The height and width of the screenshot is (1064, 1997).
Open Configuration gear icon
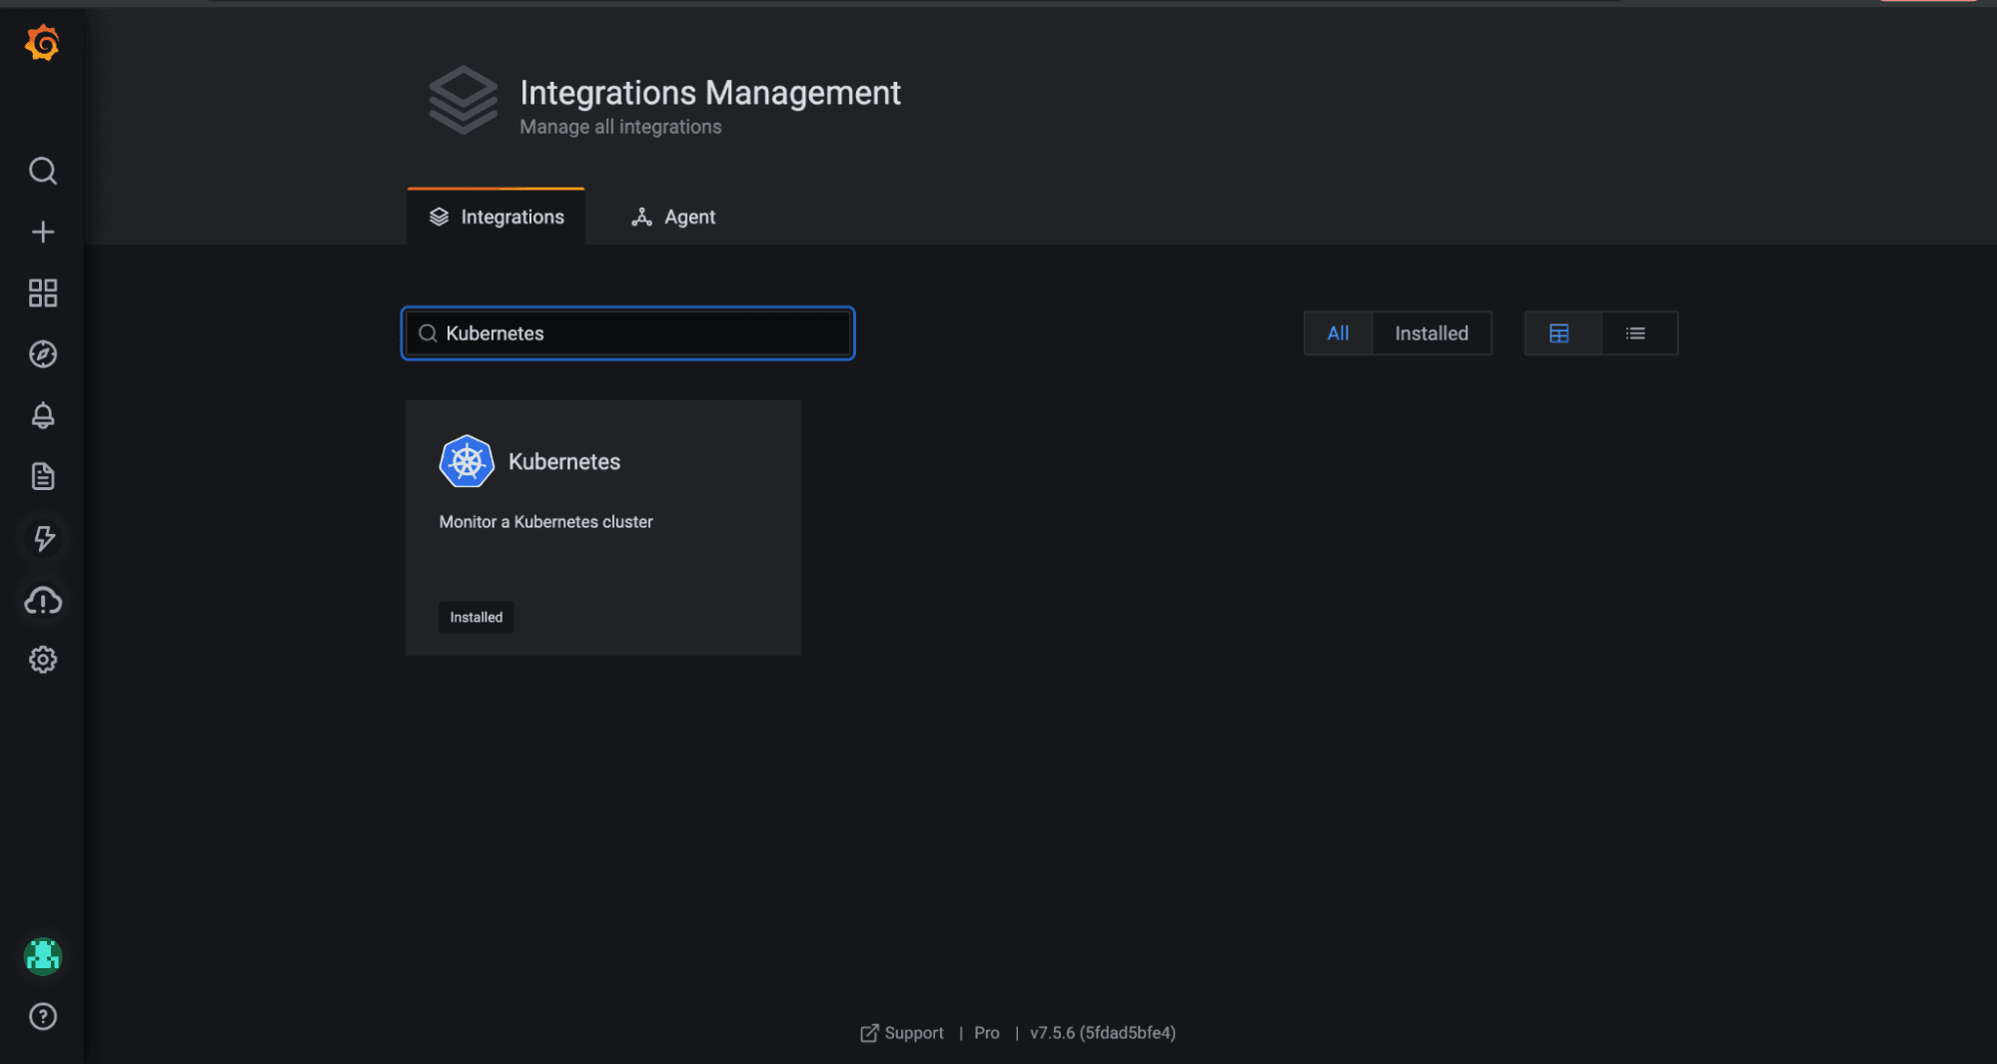coord(42,660)
